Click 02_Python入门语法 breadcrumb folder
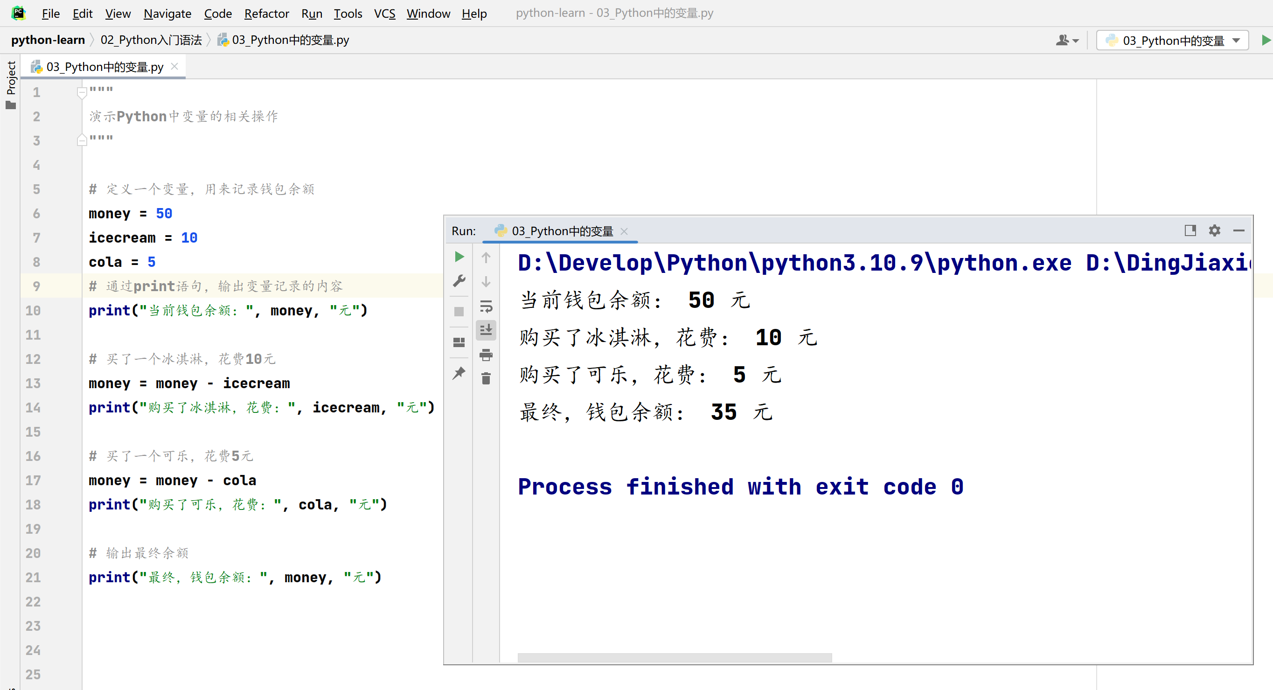 point(151,40)
